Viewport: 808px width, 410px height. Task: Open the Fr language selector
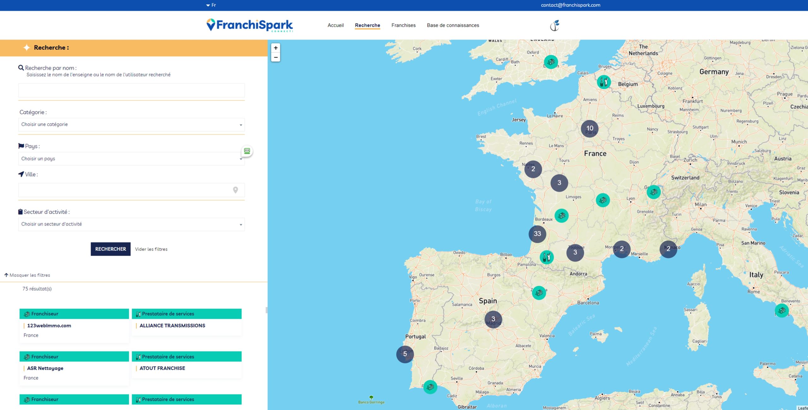(x=211, y=5)
